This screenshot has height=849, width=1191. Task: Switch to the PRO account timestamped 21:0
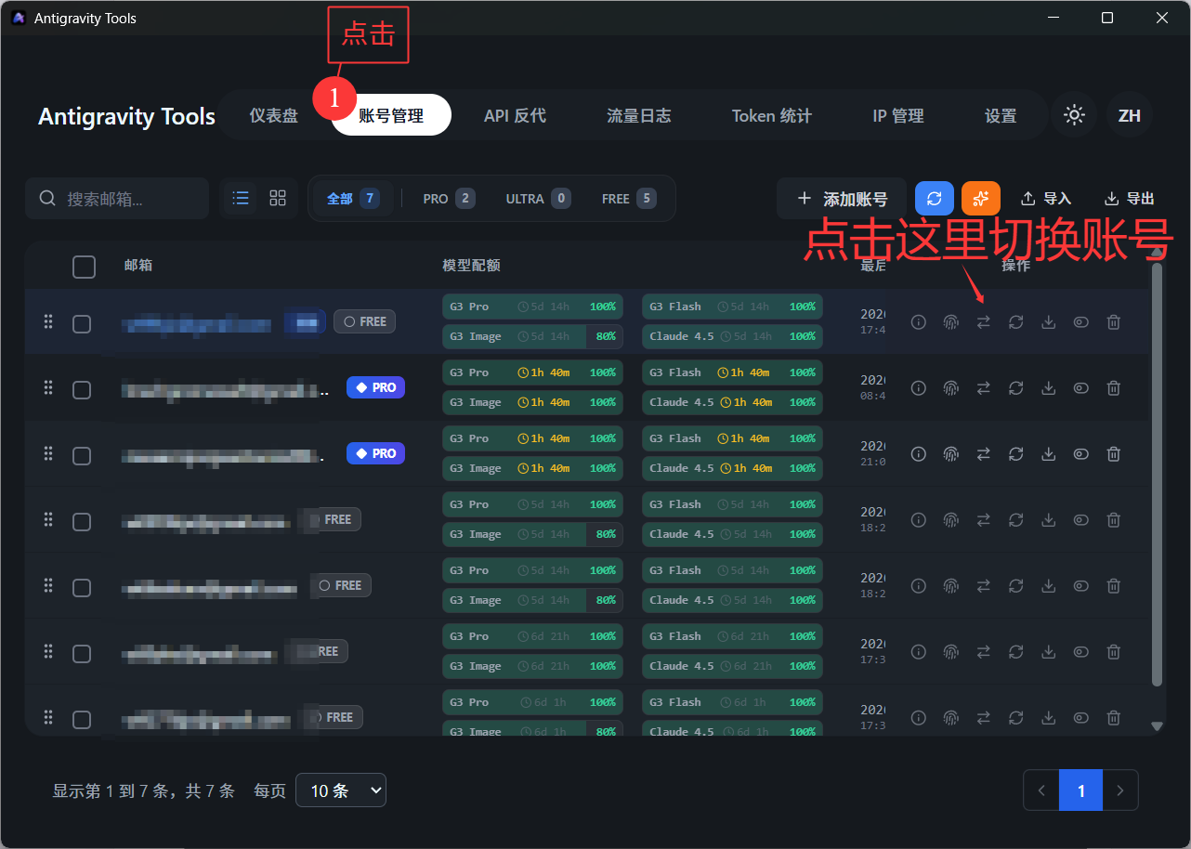coord(983,454)
